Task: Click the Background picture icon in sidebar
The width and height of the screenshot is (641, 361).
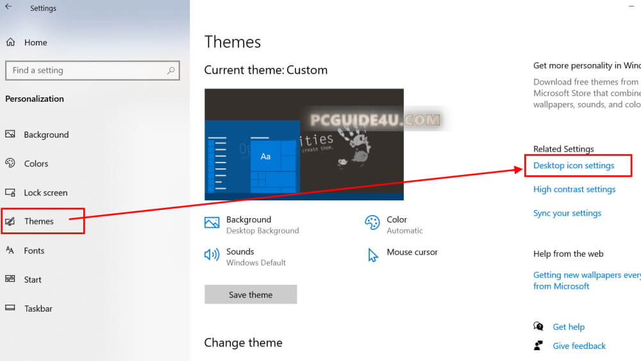Action: pos(10,134)
